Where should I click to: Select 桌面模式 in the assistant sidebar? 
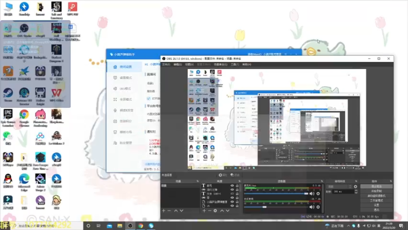[124, 78]
